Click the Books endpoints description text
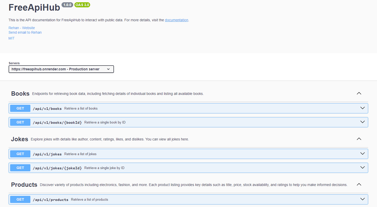 tap(118, 94)
